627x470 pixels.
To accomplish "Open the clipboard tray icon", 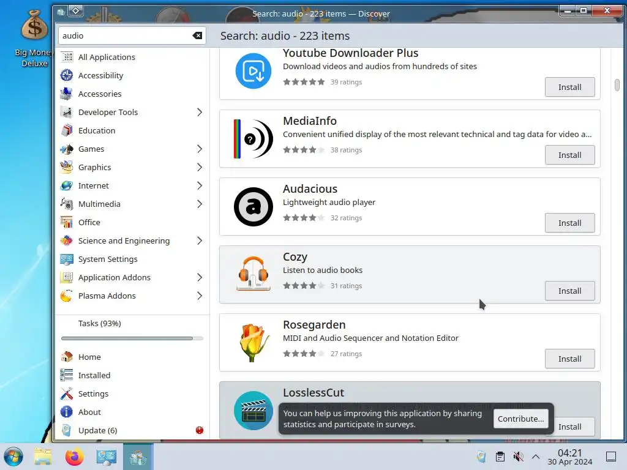I will 500,457.
